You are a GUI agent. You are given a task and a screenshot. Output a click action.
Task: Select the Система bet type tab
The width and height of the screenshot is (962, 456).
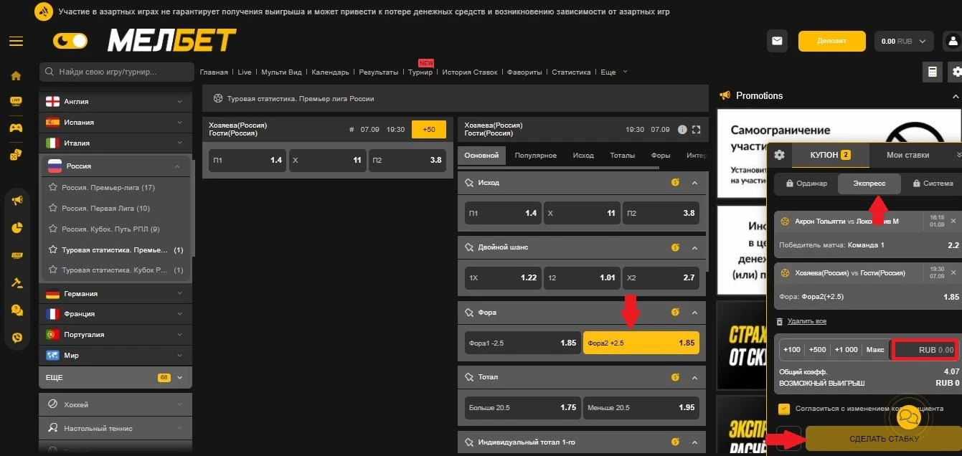[932, 184]
